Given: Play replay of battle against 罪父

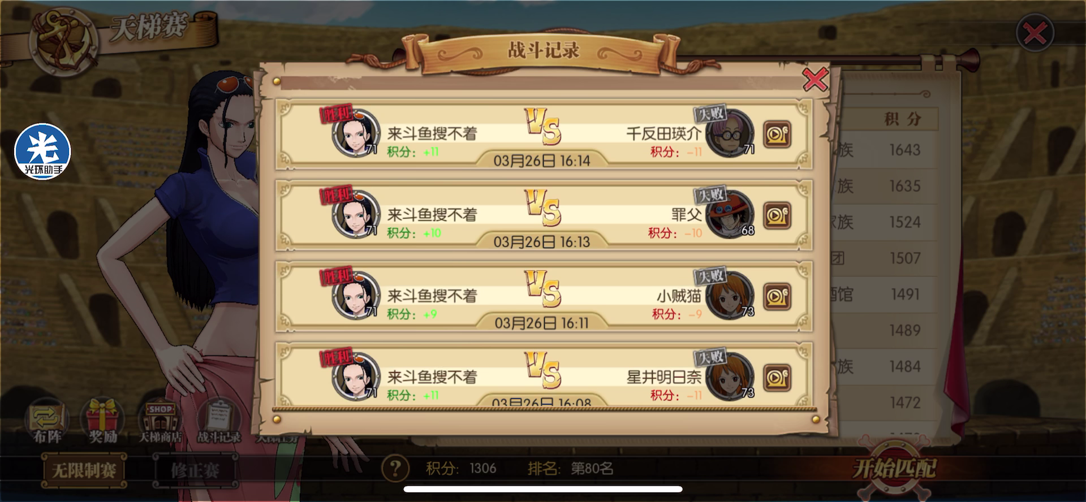Looking at the screenshot, I should coord(777,215).
